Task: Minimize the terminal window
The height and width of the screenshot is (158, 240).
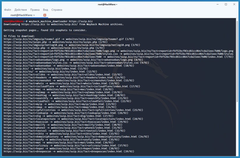Action: pyautogui.click(x=217, y=4)
